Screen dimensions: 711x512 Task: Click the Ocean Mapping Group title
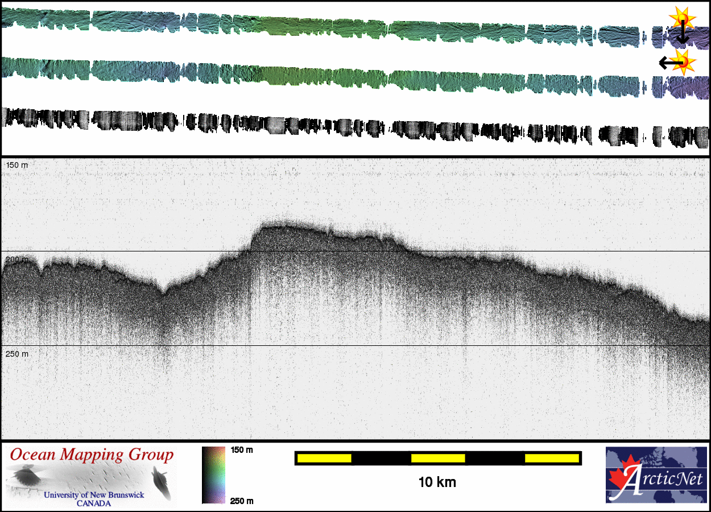tap(92, 455)
